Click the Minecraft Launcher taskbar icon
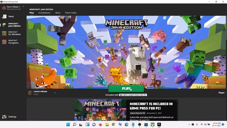Screen dimensions: 227x128 [159, 124]
